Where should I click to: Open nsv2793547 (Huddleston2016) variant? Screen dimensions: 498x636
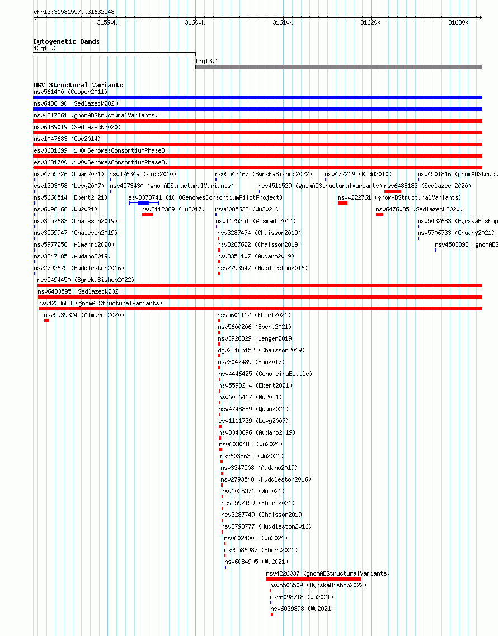click(262, 268)
